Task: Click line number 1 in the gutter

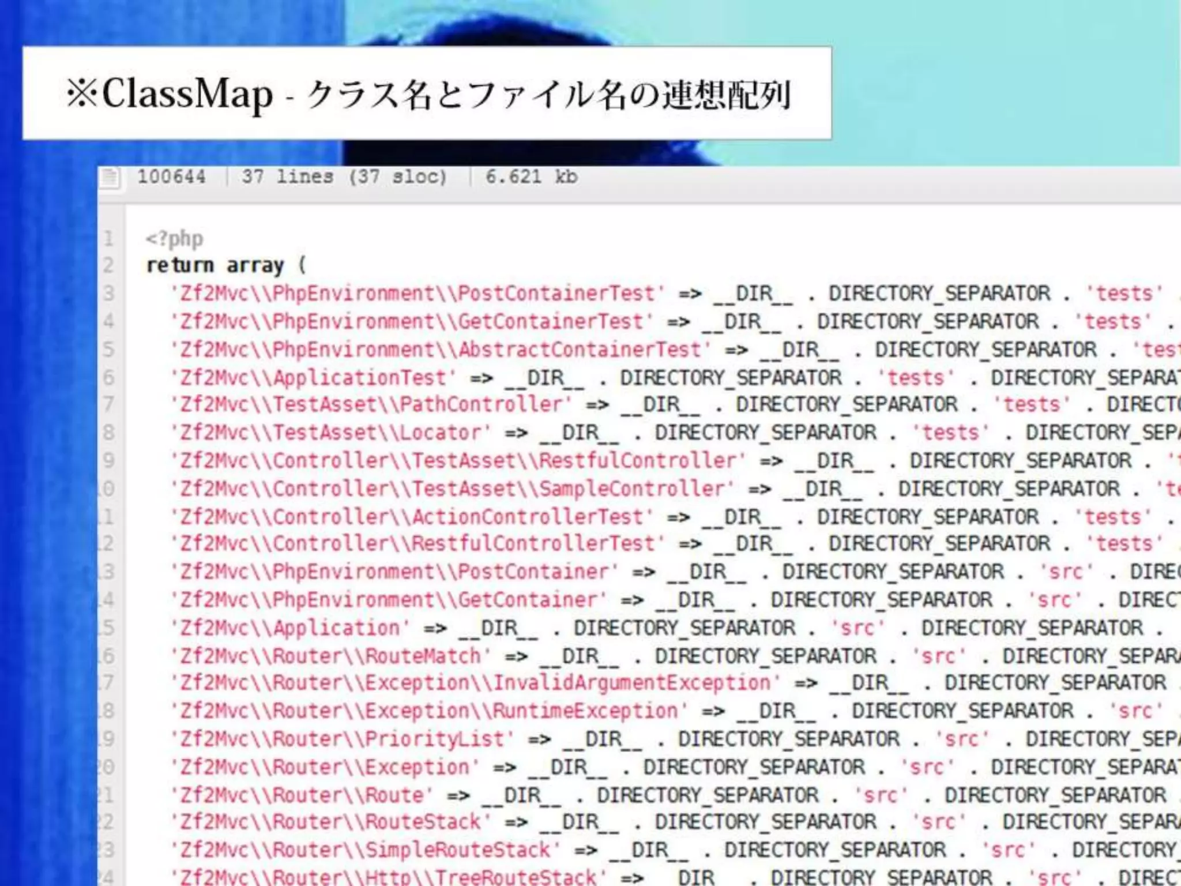Action: click(x=108, y=239)
